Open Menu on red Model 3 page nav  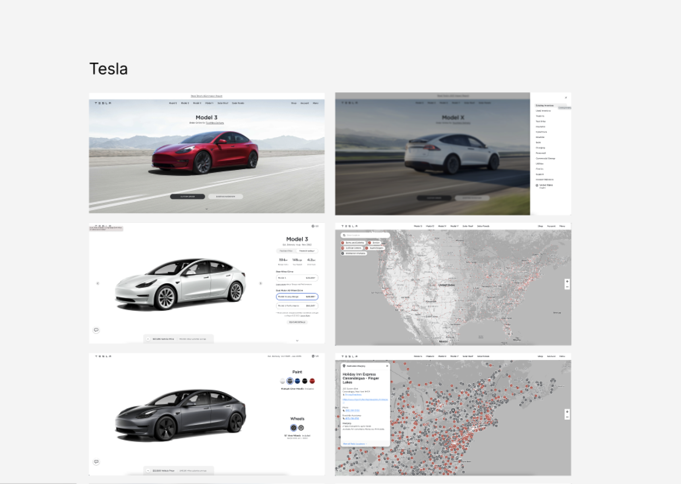pos(316,103)
